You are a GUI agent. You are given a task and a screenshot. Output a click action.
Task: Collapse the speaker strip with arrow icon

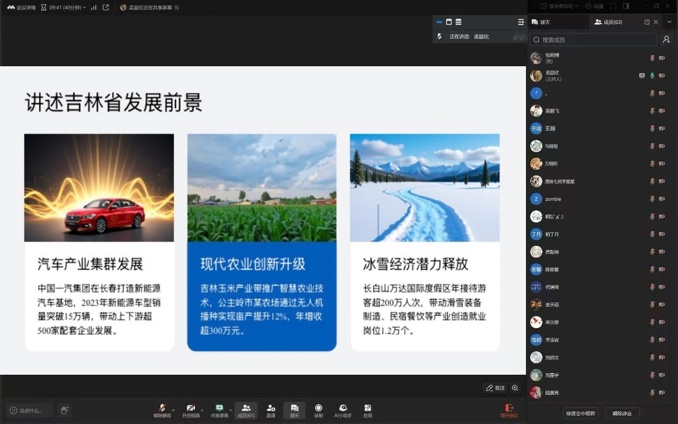point(521,22)
